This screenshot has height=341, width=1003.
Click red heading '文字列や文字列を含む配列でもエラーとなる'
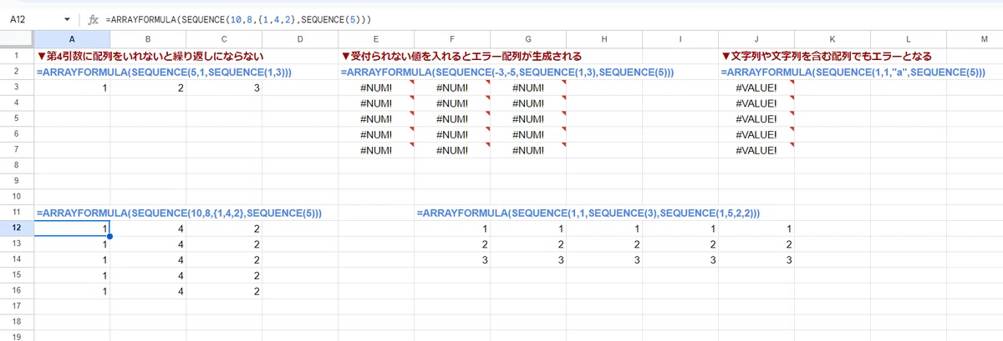pos(827,56)
